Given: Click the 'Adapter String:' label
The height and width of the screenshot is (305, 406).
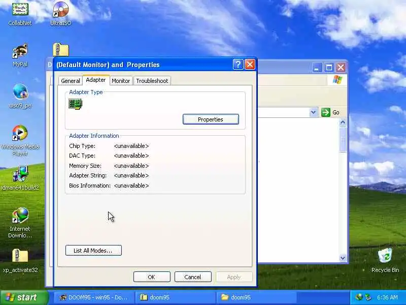Looking at the screenshot, I should pyautogui.click(x=88, y=175).
